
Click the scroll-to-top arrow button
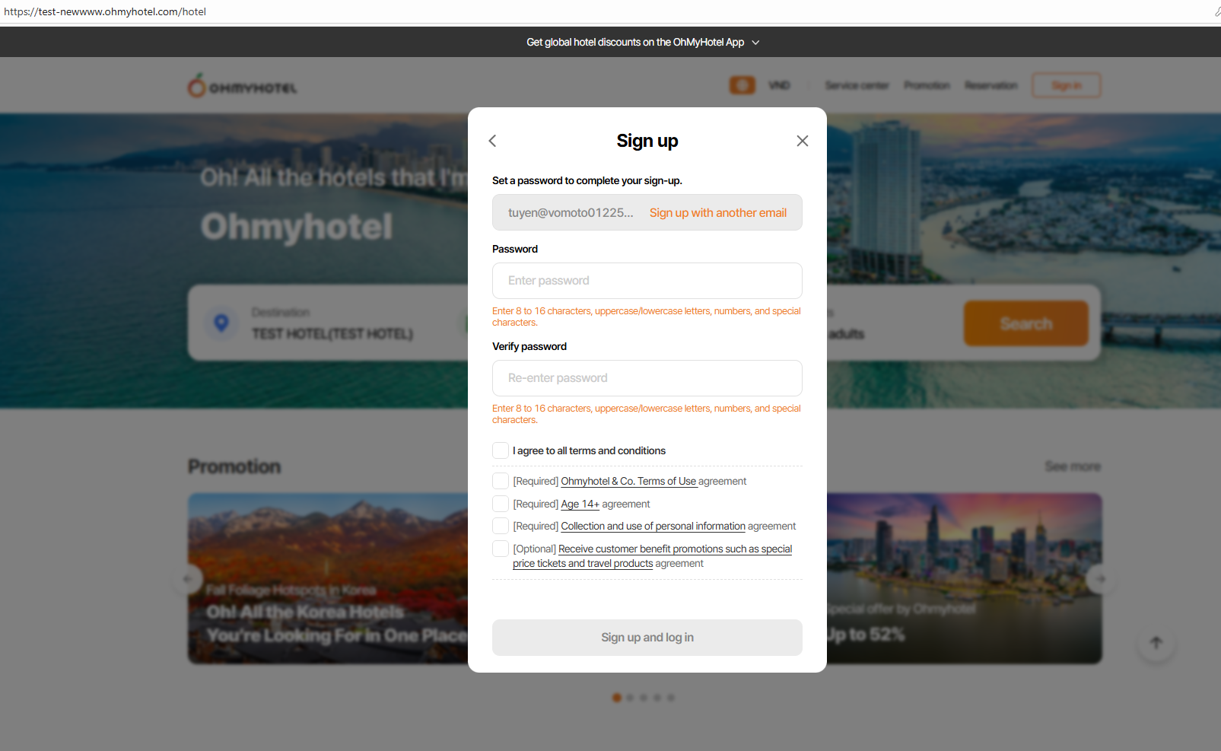point(1156,642)
